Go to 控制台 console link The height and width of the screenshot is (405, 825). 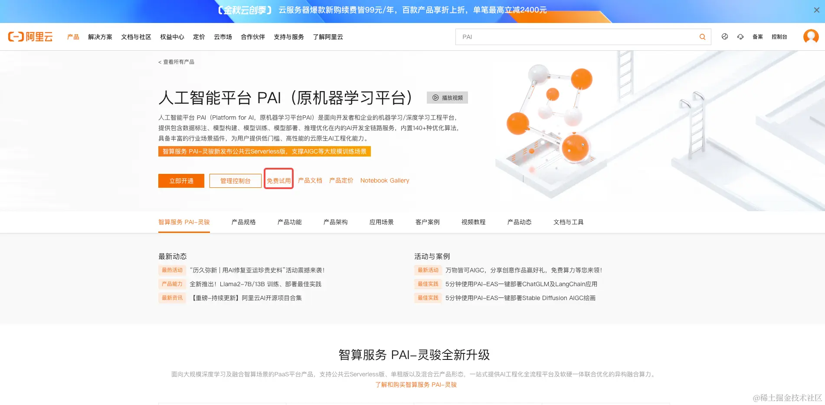point(779,37)
